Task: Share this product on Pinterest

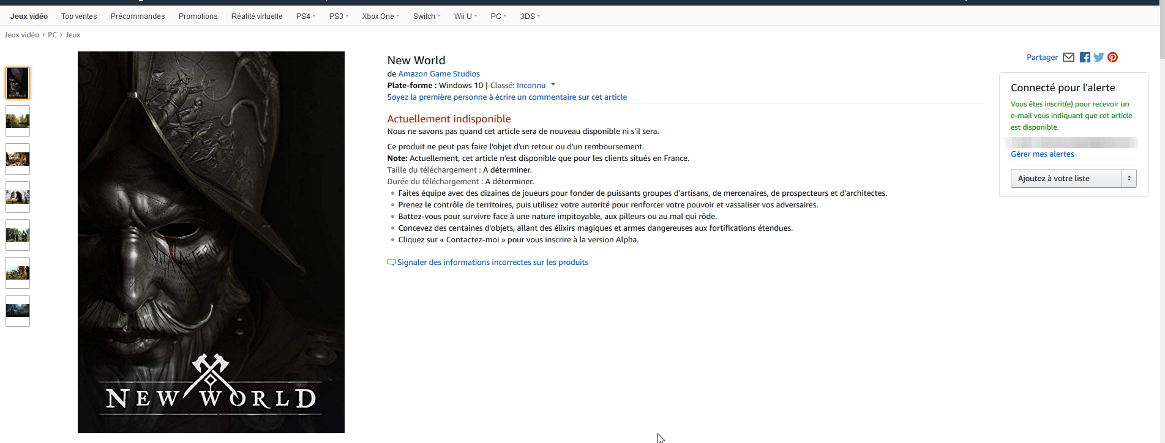Action: pos(1113,58)
